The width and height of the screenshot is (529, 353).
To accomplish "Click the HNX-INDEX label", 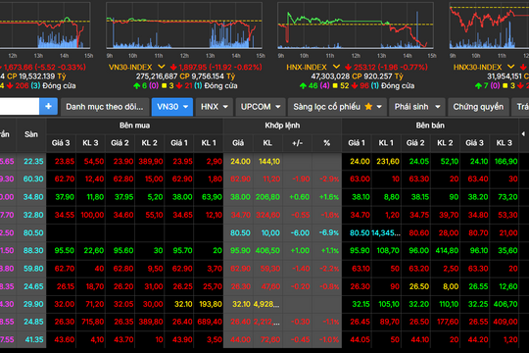I will click(x=307, y=67).
